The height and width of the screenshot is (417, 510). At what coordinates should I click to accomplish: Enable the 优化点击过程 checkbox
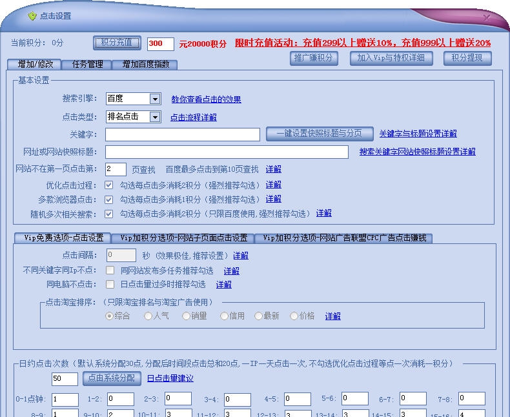(x=109, y=185)
